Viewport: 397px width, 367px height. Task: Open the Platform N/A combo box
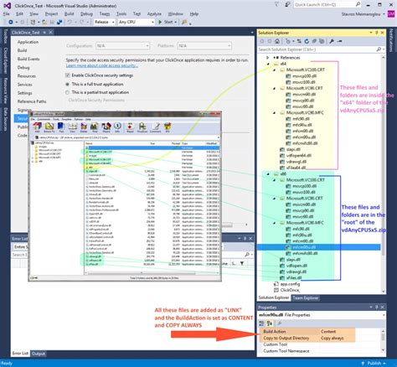click(204, 45)
